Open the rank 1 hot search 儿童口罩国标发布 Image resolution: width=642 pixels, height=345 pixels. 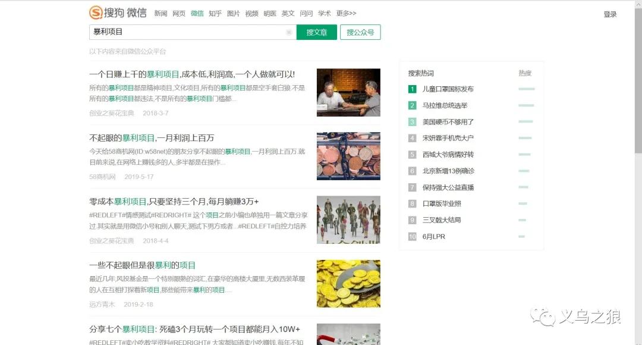[448, 89]
